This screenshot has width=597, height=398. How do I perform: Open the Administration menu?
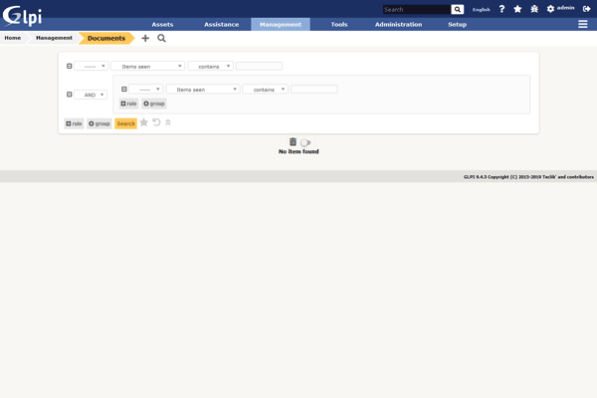398,24
